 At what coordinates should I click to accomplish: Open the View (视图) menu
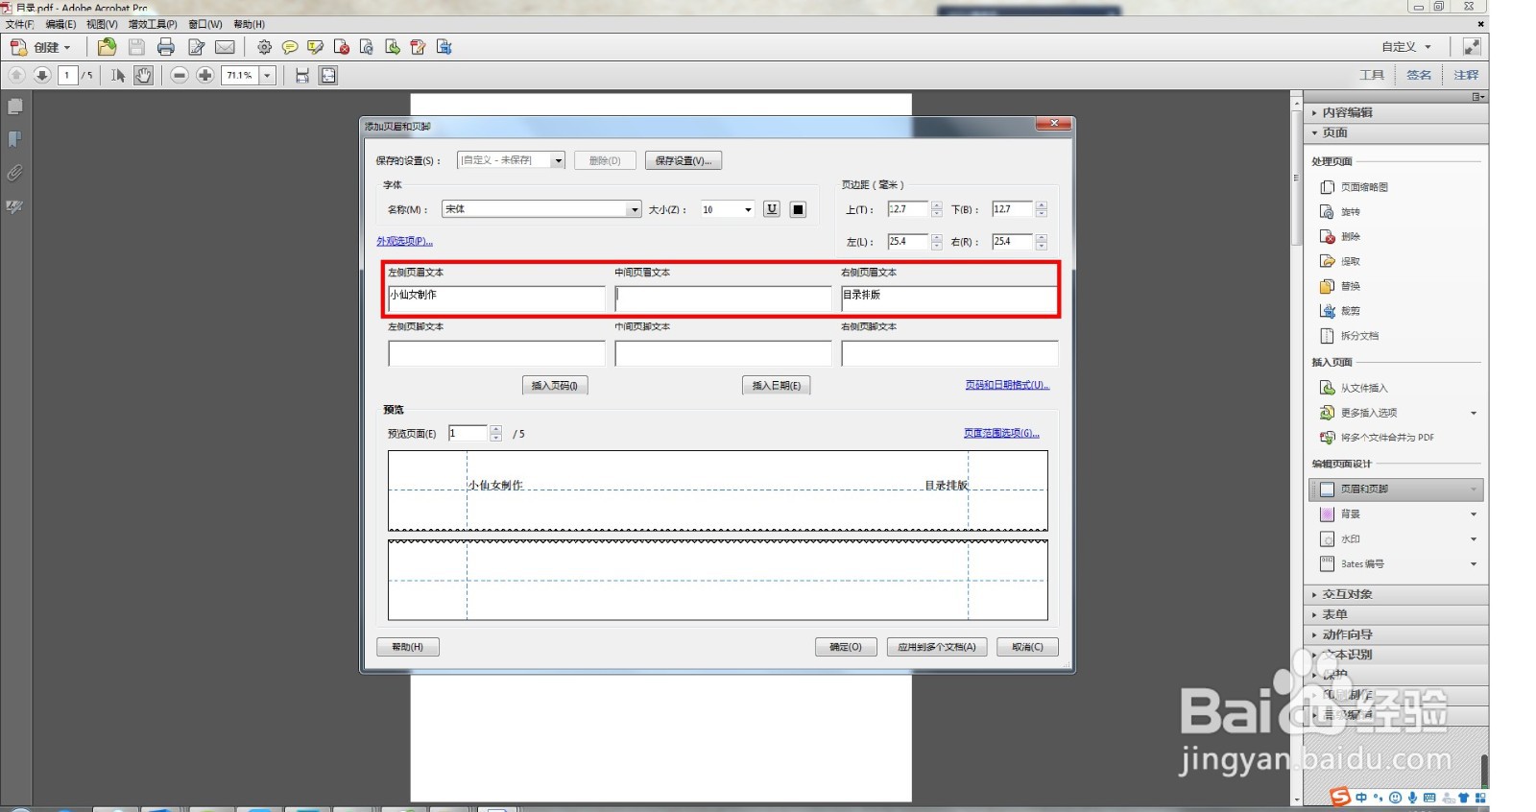tap(102, 24)
